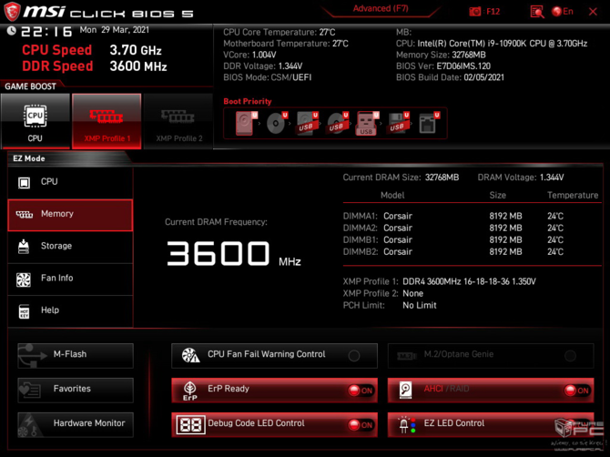The width and height of the screenshot is (610, 457).
Task: Open the Memory section
Action: [70, 215]
